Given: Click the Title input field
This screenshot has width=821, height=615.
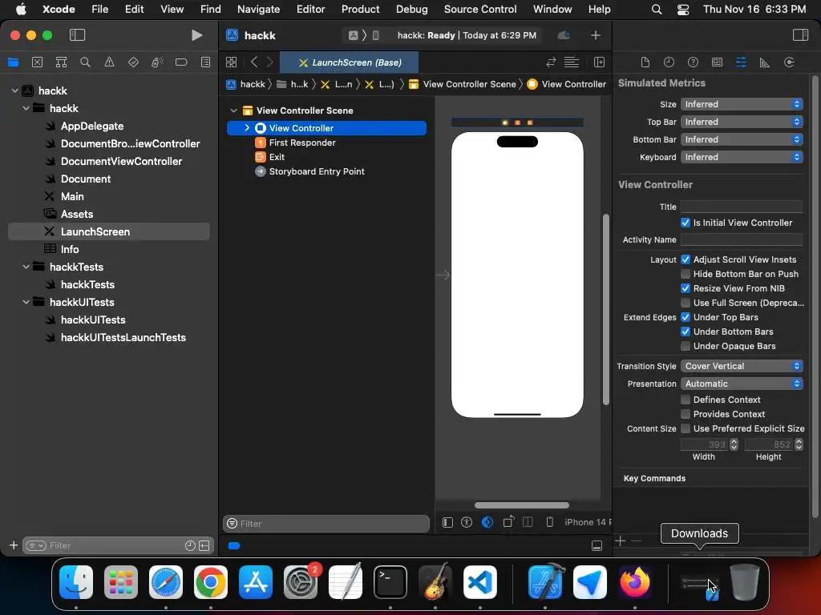Looking at the screenshot, I should (x=742, y=207).
